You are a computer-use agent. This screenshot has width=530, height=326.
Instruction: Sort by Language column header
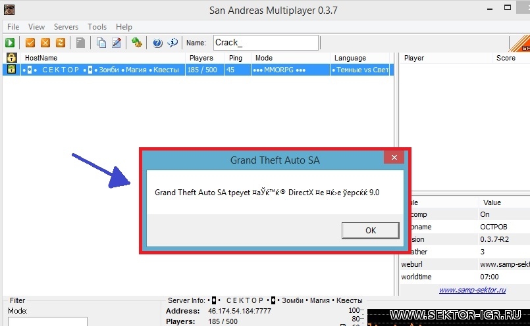[360, 58]
